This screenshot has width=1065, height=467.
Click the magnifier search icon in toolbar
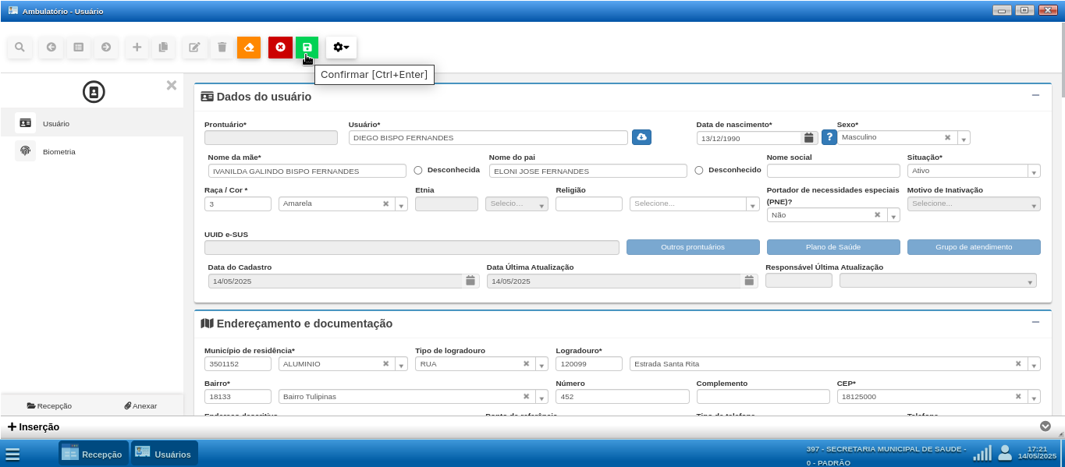(x=20, y=48)
